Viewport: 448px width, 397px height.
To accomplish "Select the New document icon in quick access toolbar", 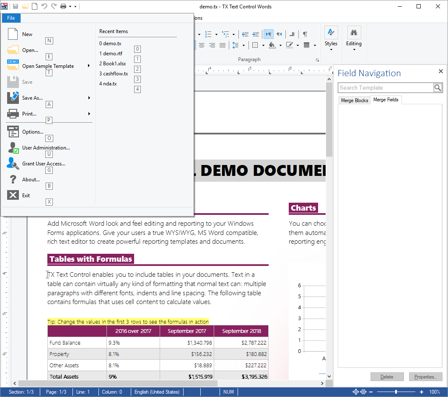I will click(34, 6).
